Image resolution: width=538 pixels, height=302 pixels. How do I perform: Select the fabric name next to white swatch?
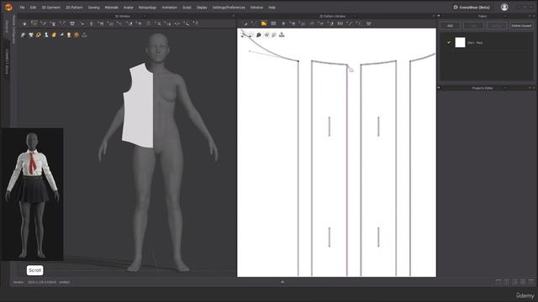[475, 43]
